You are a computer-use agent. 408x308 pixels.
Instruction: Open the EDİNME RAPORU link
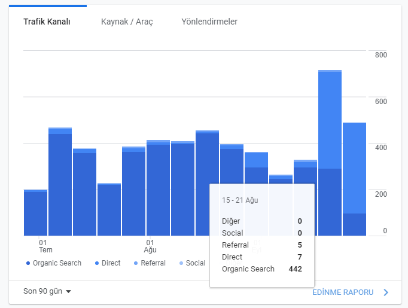coord(343,292)
